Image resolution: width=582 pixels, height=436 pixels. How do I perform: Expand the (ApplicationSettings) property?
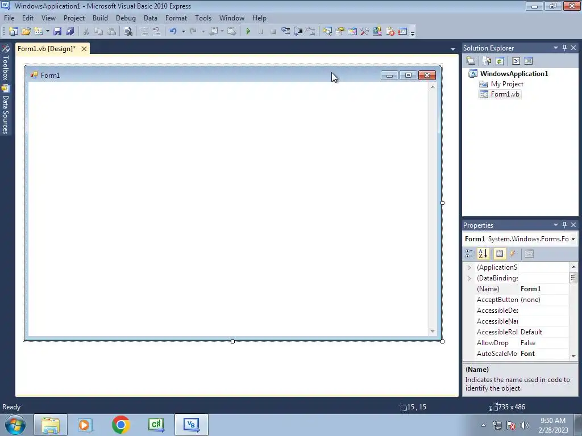tap(469, 268)
